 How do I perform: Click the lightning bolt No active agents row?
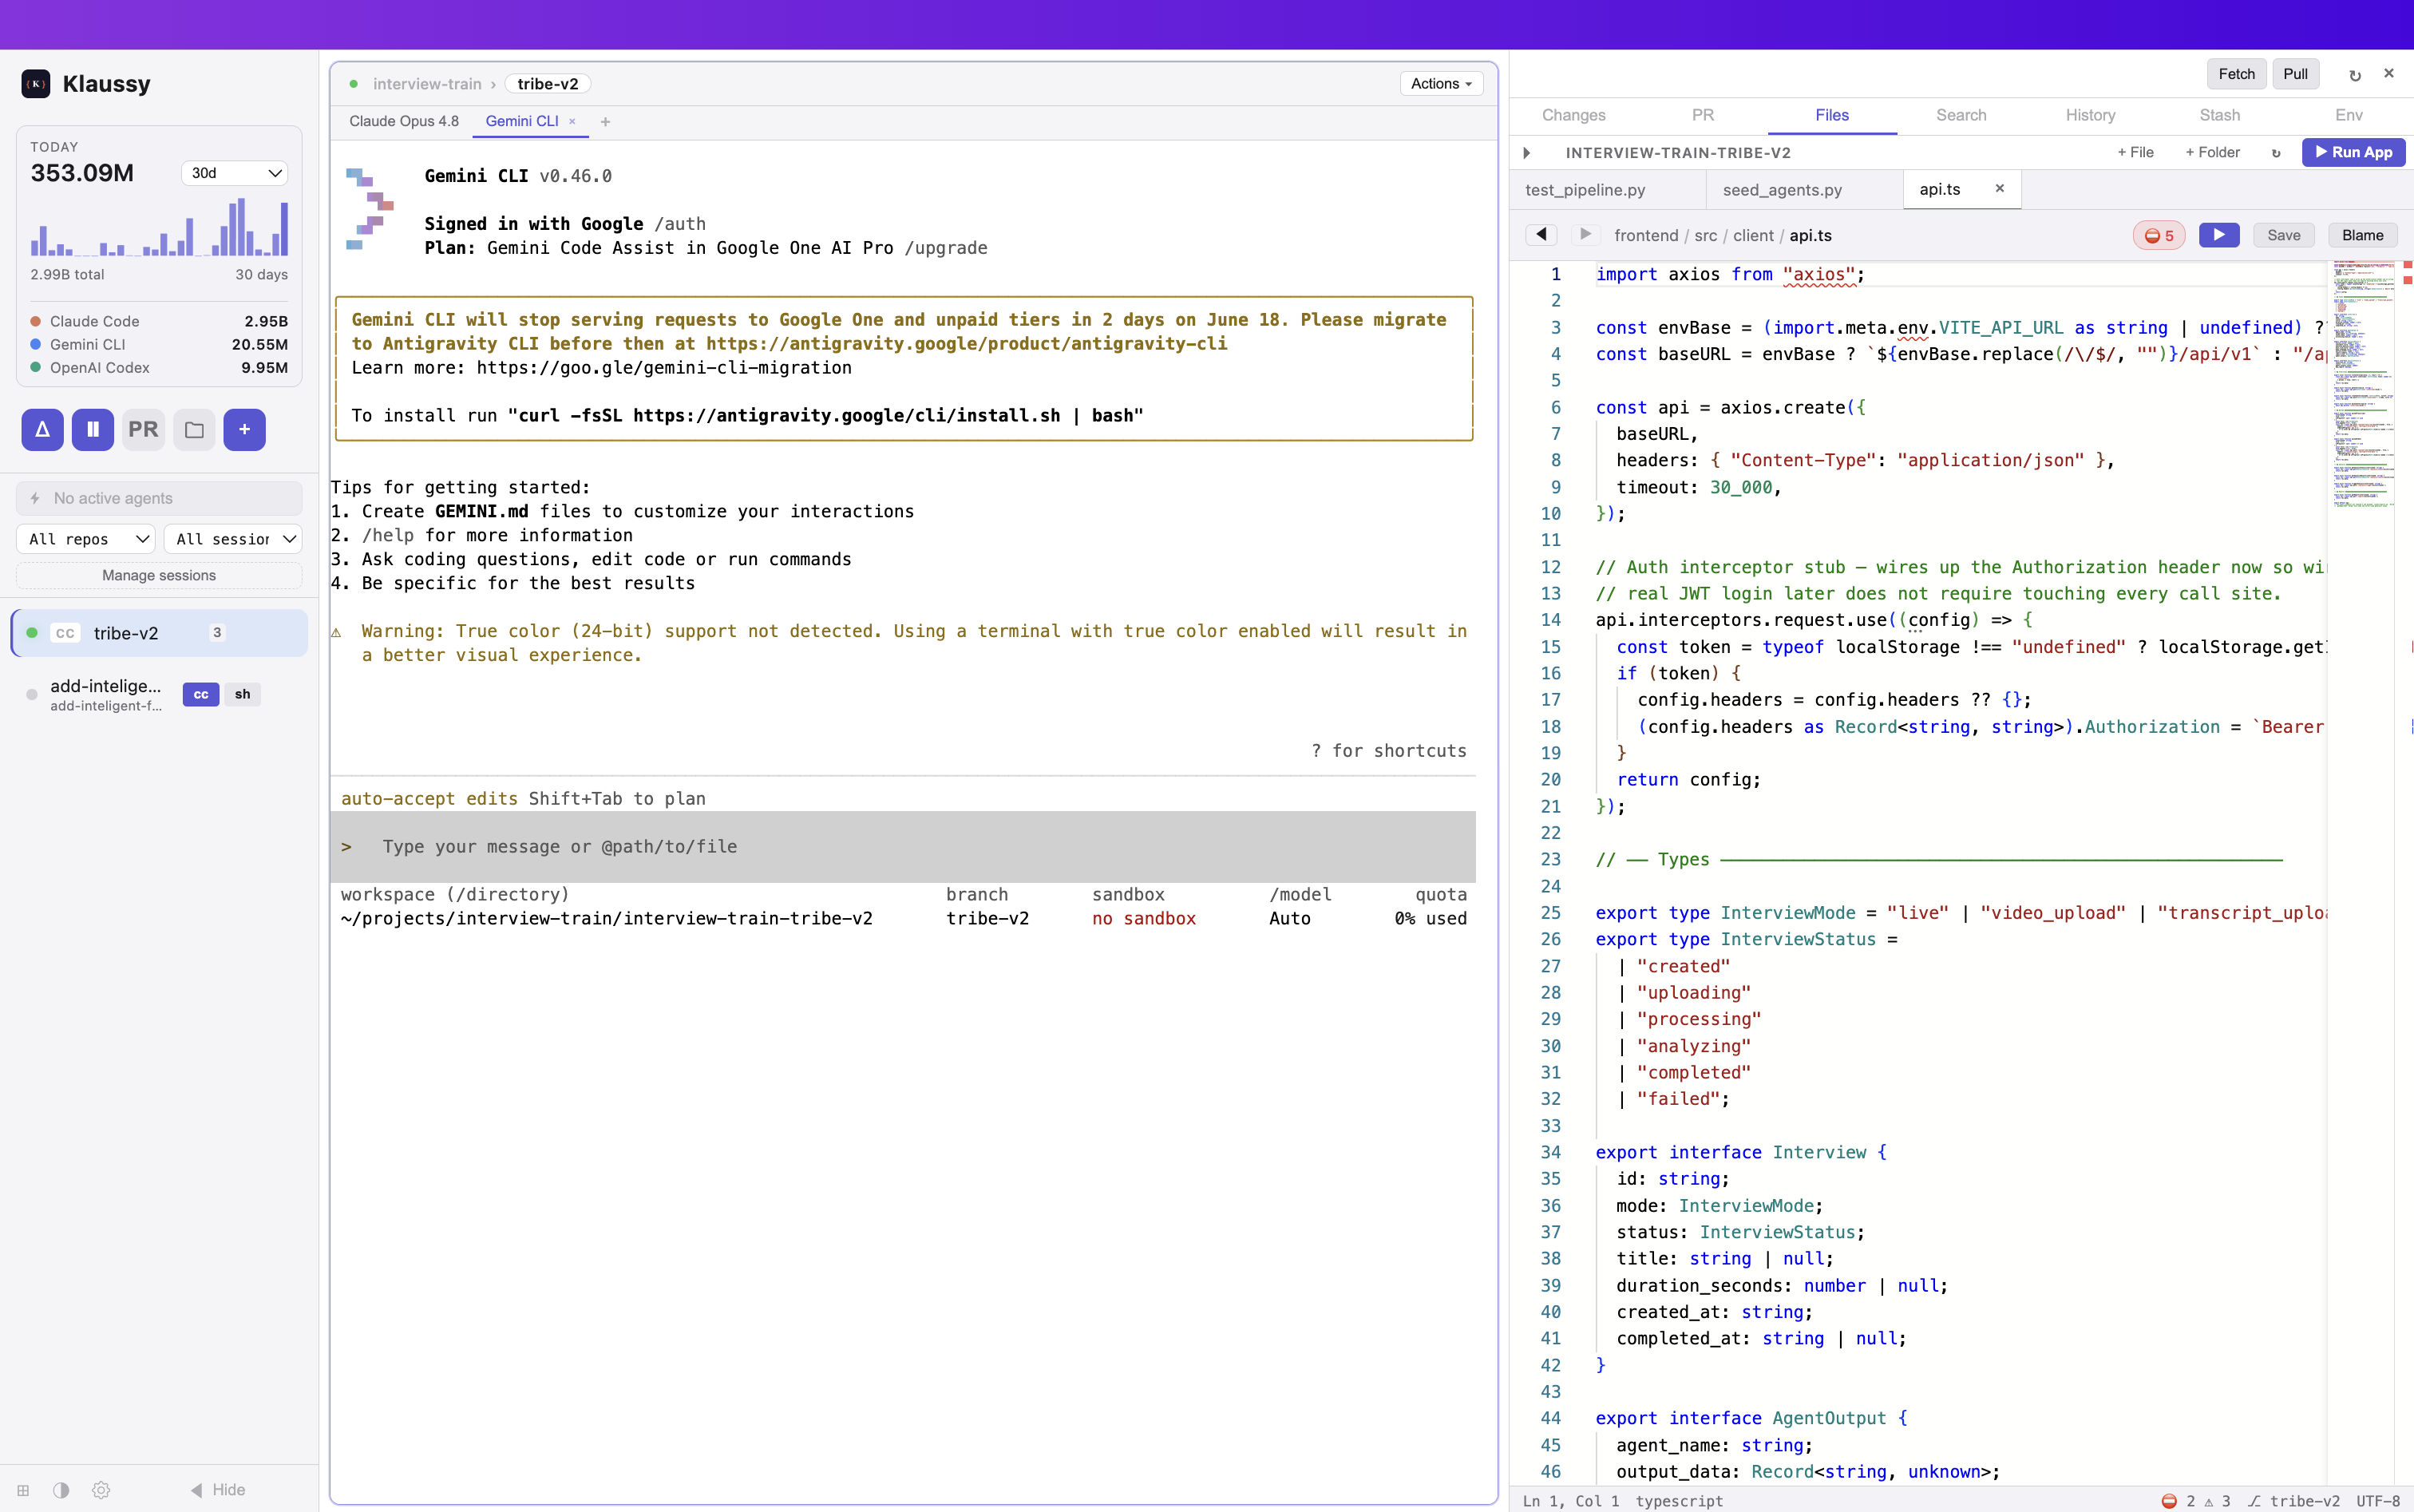(x=159, y=498)
